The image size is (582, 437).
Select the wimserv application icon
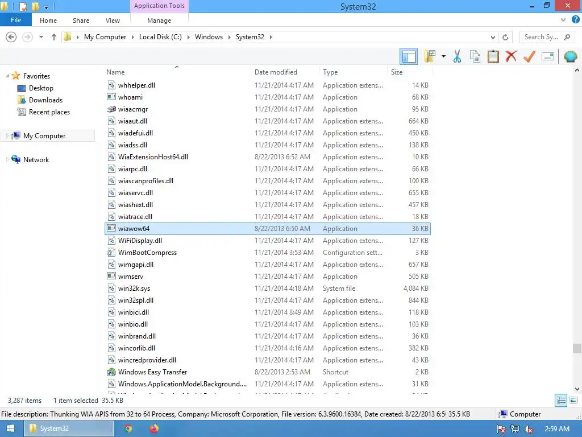pos(111,277)
